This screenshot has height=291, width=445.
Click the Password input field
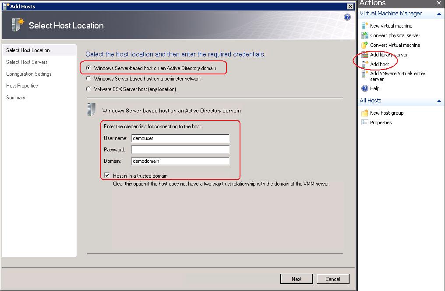pos(180,150)
